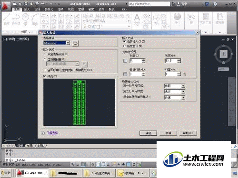
Task: Open the Output (输出) ribbon tab
Action: point(91,9)
